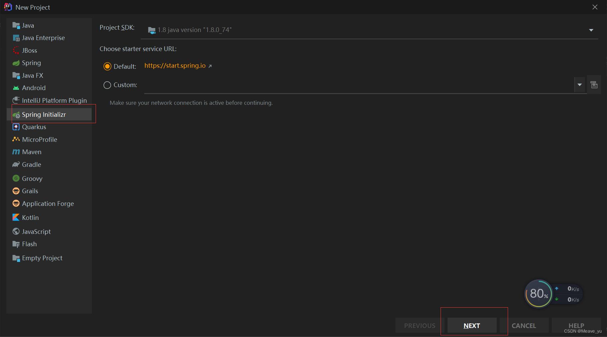Image resolution: width=607 pixels, height=337 pixels.
Task: Click the PREVIOUS button
Action: coord(420,325)
